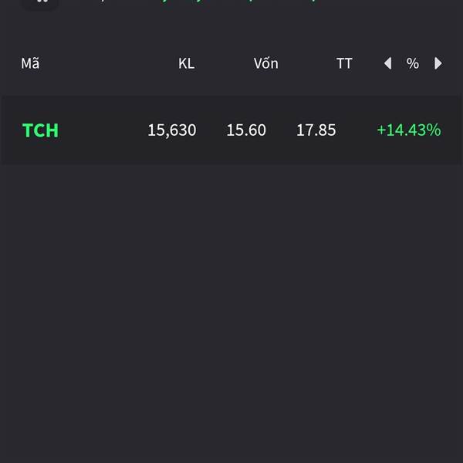Sort holdings by the Mã column header

pos(30,63)
